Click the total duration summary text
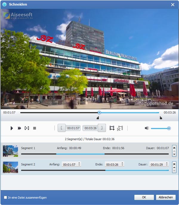The image size is (179, 205). (89, 139)
